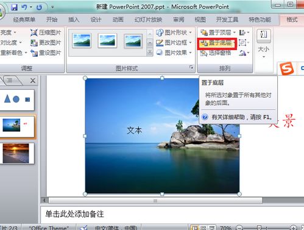This screenshot has width=304, height=230.
Task: Select the seascape slide thumbnail
Action: 18,126
